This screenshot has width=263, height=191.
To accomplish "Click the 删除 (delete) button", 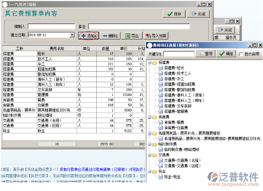I will tap(110, 35).
